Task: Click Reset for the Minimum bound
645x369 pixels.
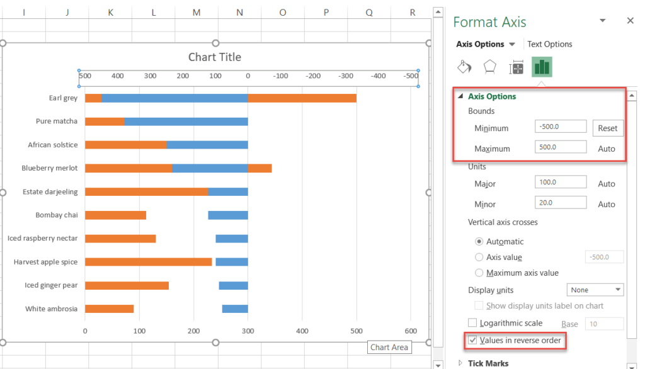Action: (607, 127)
